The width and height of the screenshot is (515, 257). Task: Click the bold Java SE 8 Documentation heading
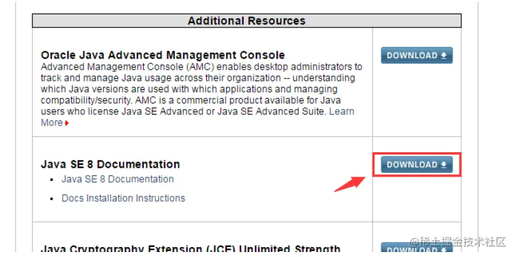click(x=110, y=165)
